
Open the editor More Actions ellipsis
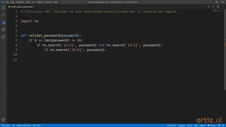click(222, 7)
